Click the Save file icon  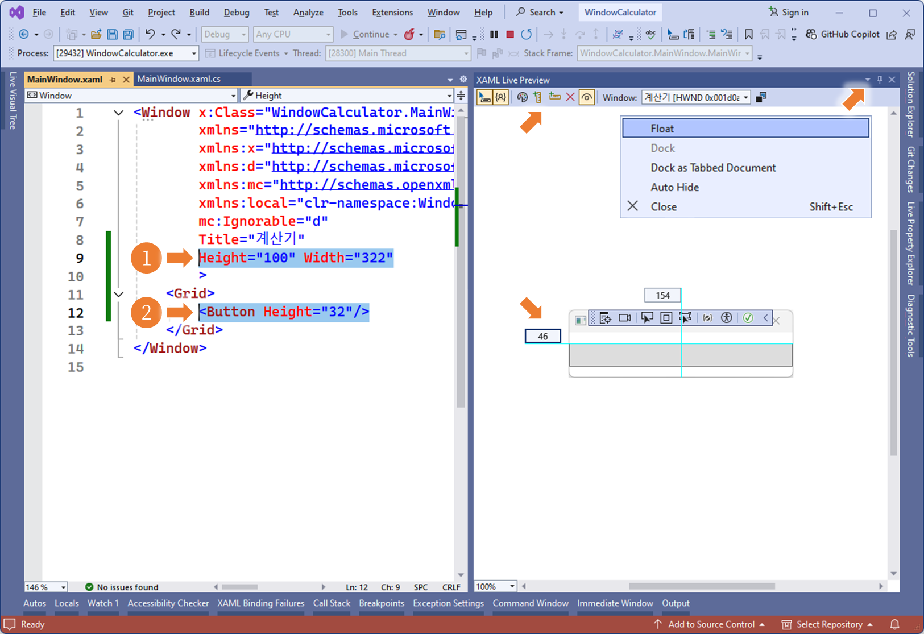click(112, 34)
